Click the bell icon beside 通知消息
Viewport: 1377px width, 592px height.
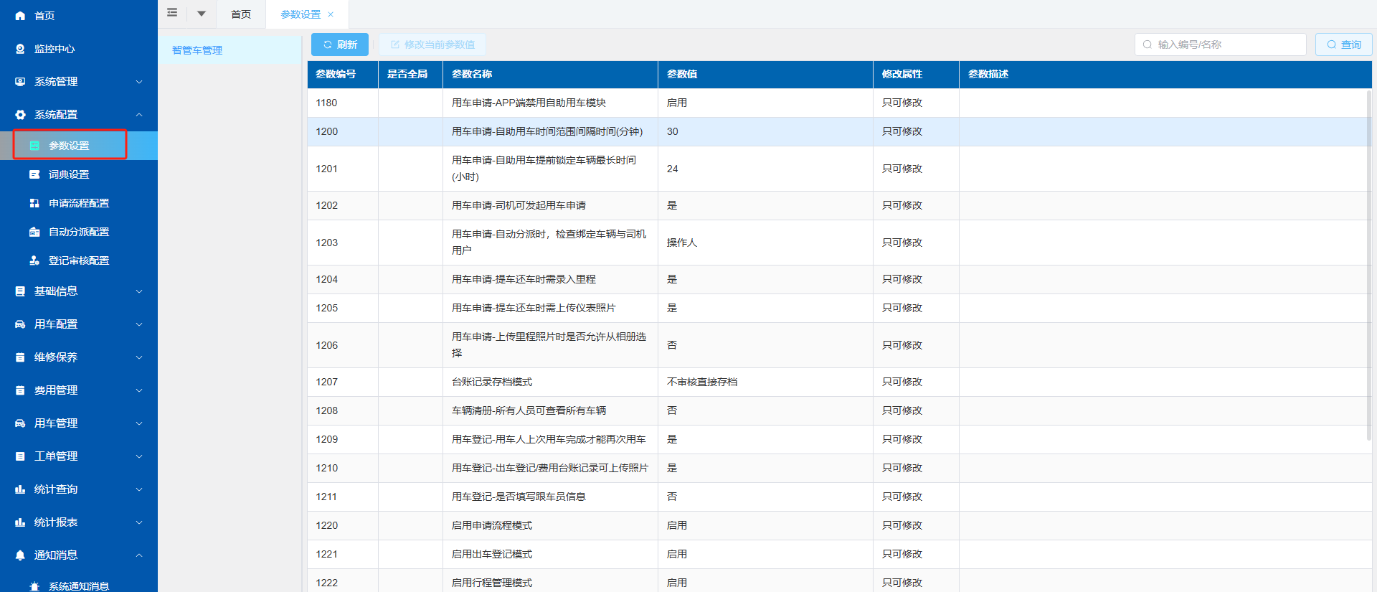[x=20, y=555]
